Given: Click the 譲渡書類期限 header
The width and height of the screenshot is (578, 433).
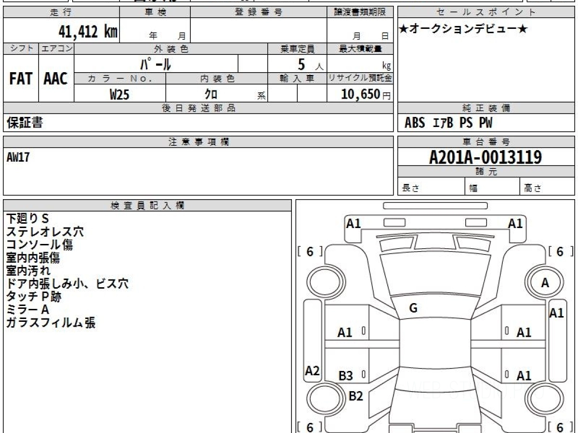Looking at the screenshot, I should tap(360, 13).
